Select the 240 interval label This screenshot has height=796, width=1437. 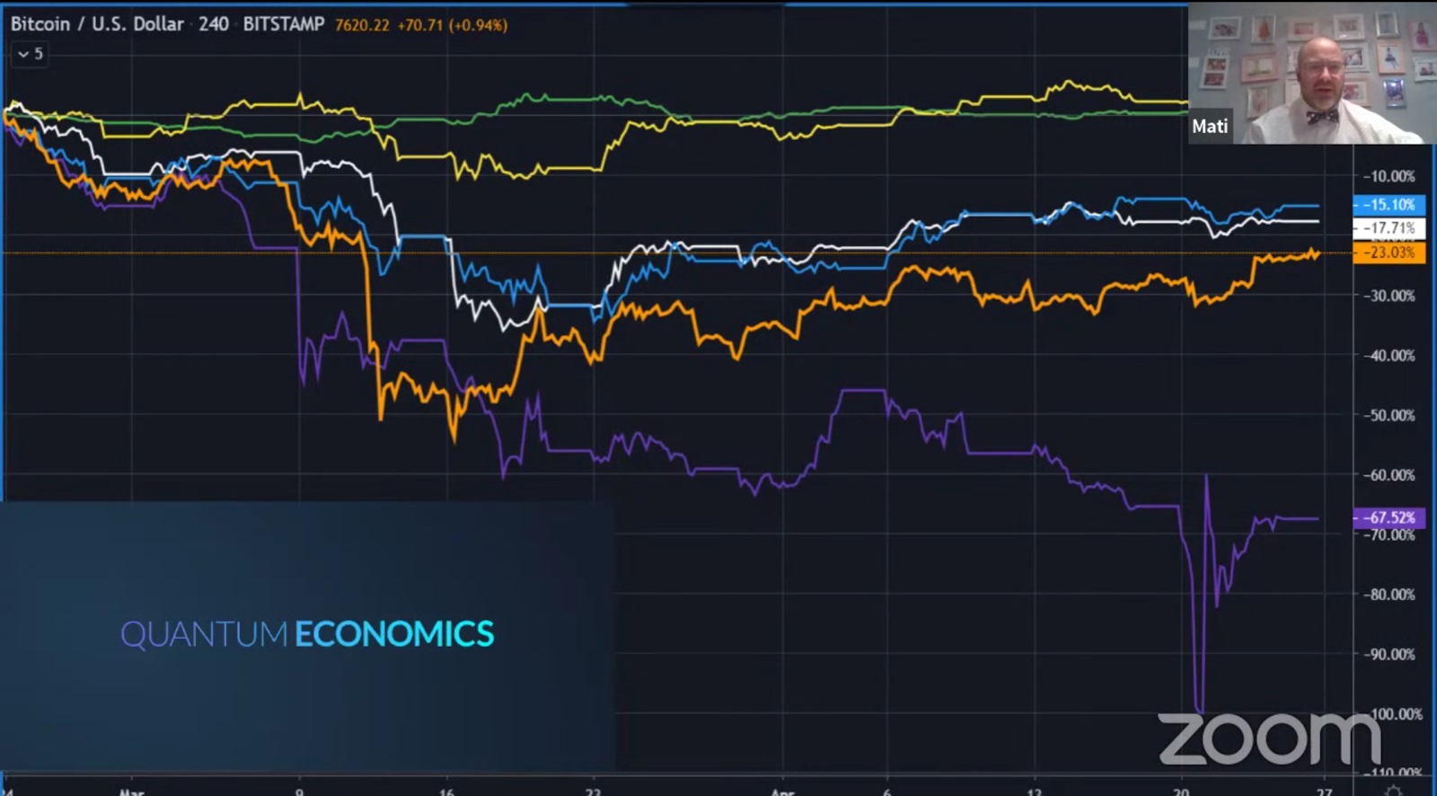click(214, 24)
